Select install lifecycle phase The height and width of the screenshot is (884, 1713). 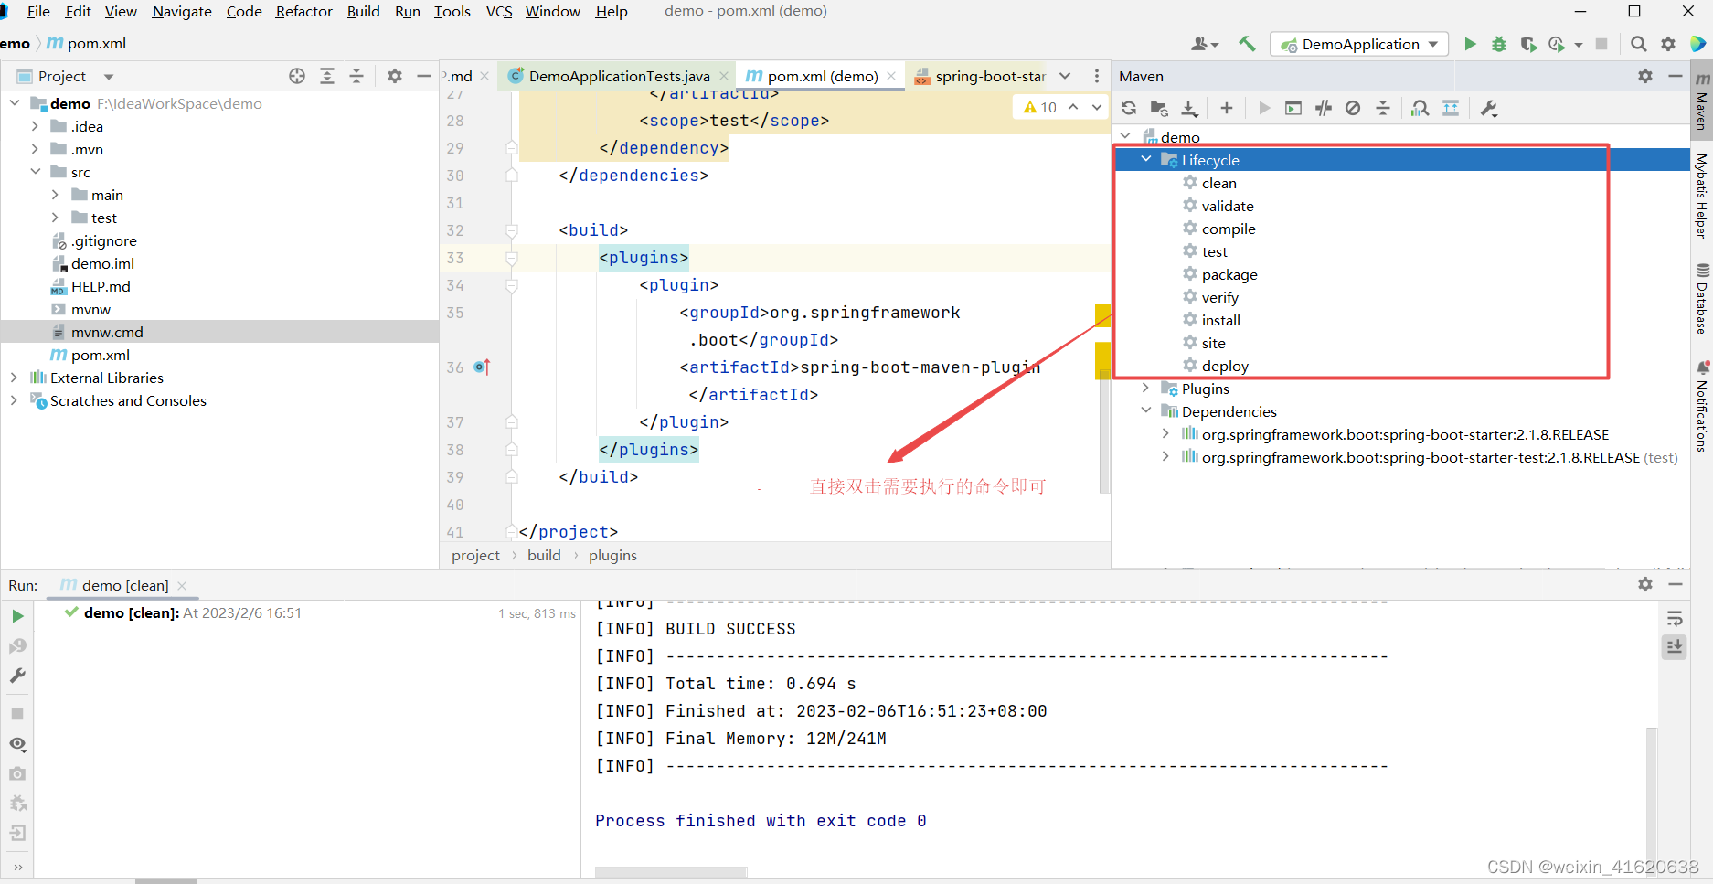tap(1220, 320)
